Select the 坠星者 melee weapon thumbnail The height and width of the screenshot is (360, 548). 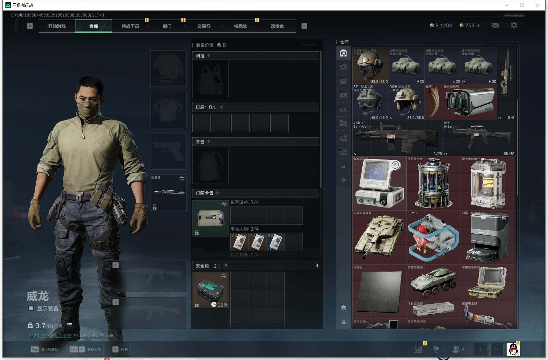coord(168,192)
